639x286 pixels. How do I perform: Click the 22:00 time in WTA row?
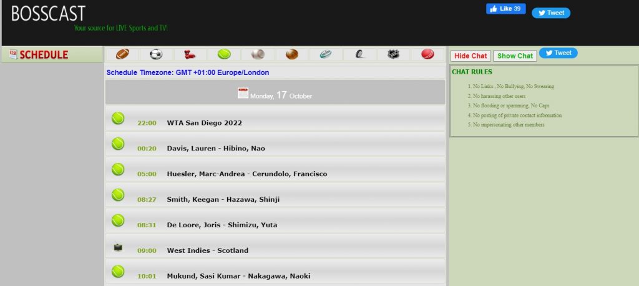tap(147, 123)
